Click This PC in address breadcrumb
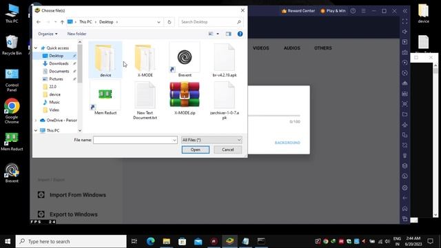Viewport: 441px width, 248px height. point(85,22)
